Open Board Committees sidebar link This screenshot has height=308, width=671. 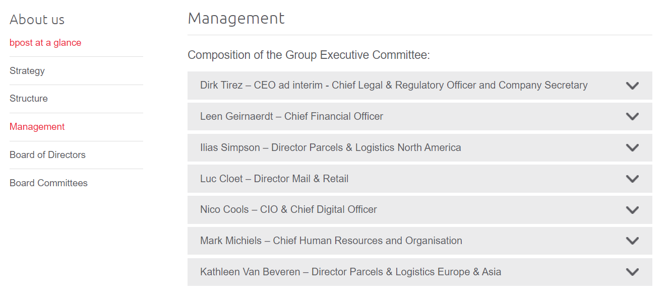pyautogui.click(x=48, y=183)
